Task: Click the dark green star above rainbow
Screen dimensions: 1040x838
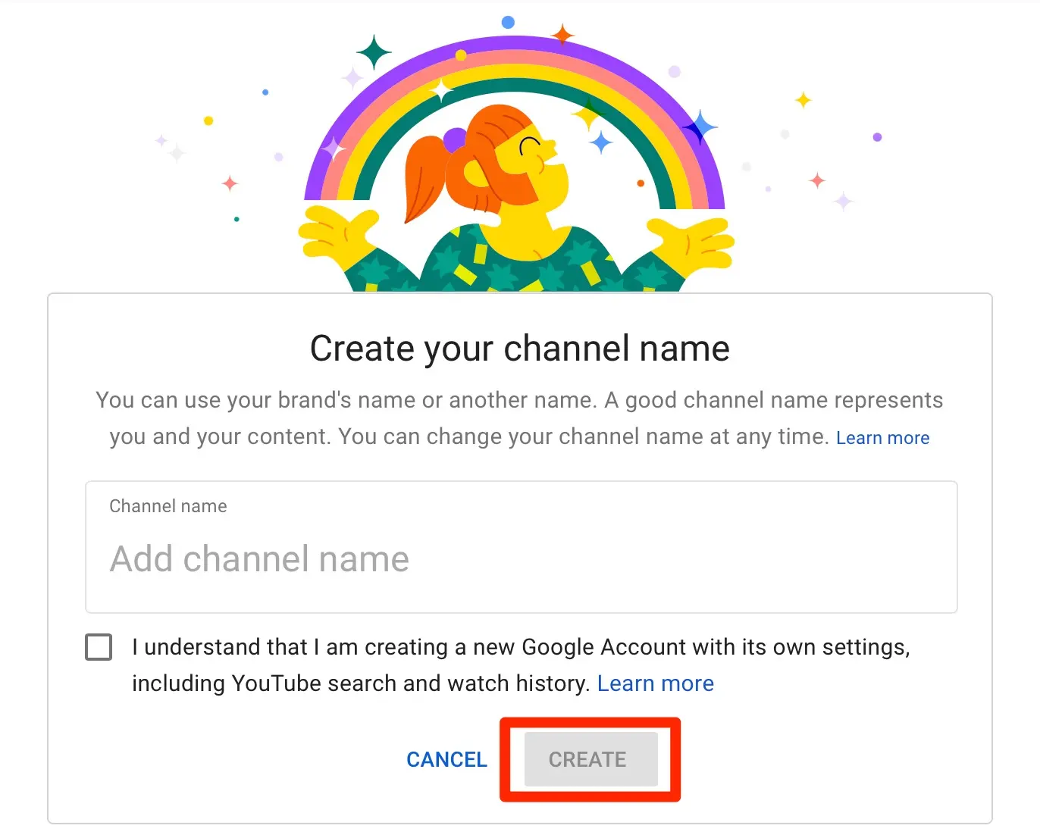Action: (374, 53)
